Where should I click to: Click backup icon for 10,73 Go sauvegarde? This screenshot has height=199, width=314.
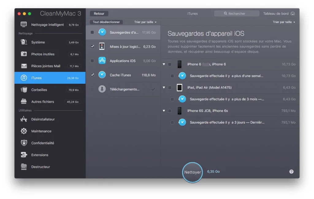tap(182, 76)
